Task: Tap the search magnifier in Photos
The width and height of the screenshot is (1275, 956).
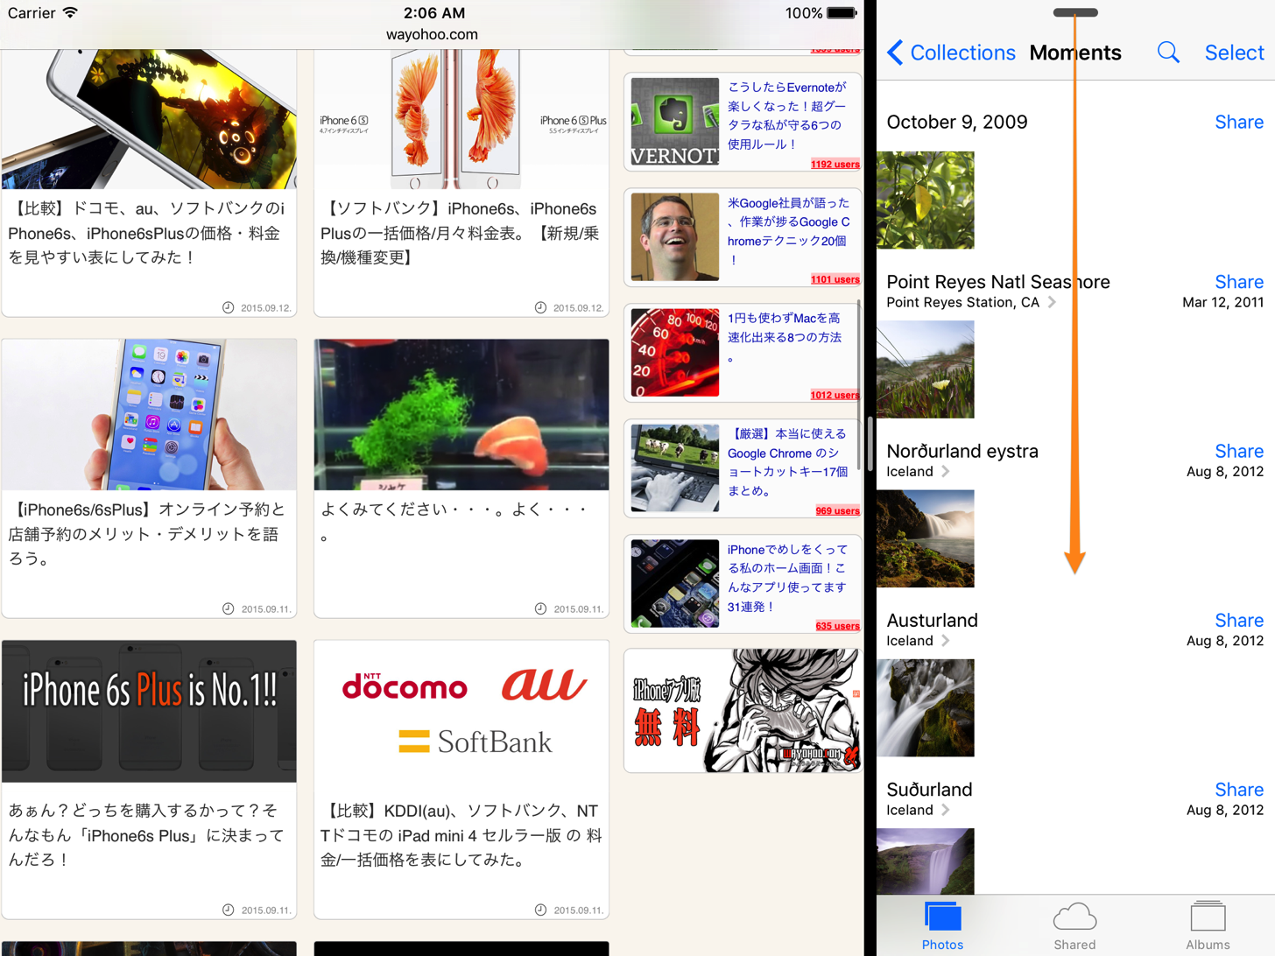Action: [x=1168, y=53]
